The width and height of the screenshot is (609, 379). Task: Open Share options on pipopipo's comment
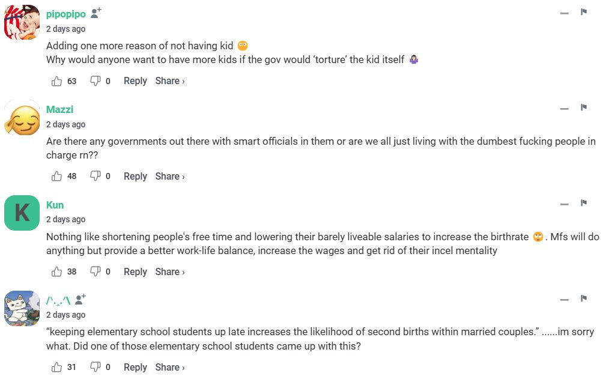tap(169, 81)
